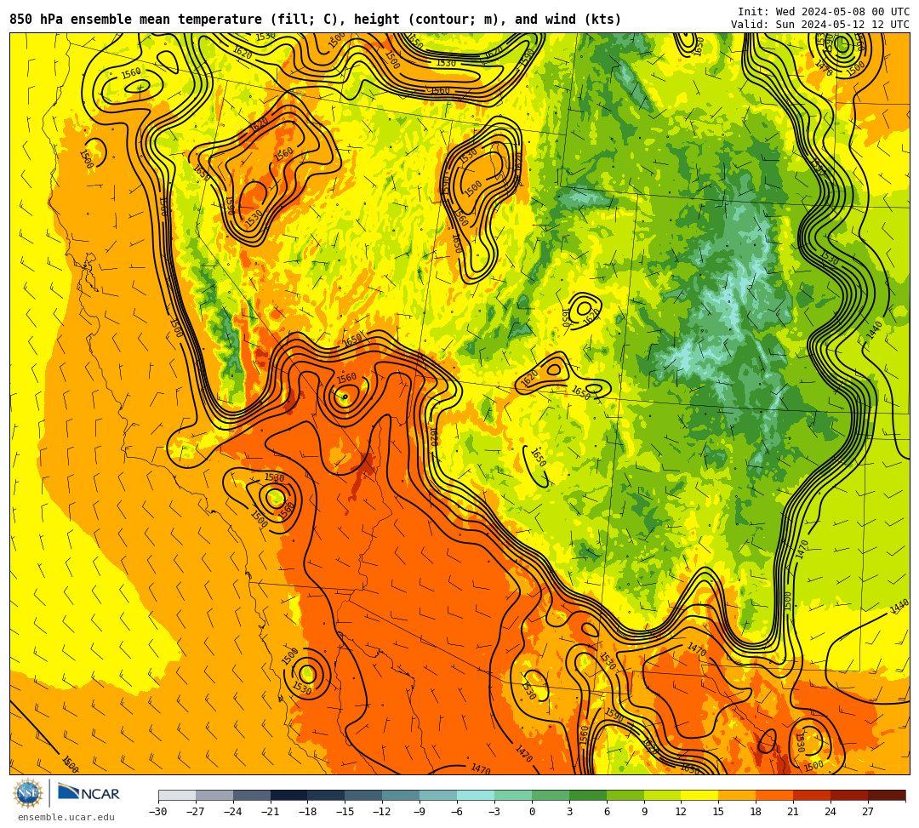Pick the color swatch between −15 and −12

364,795
